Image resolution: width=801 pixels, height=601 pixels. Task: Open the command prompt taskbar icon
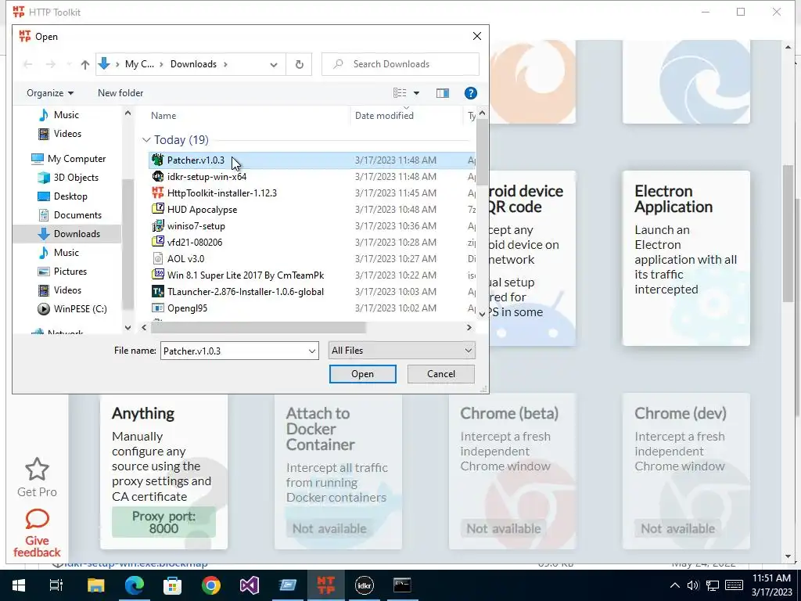pos(402,585)
